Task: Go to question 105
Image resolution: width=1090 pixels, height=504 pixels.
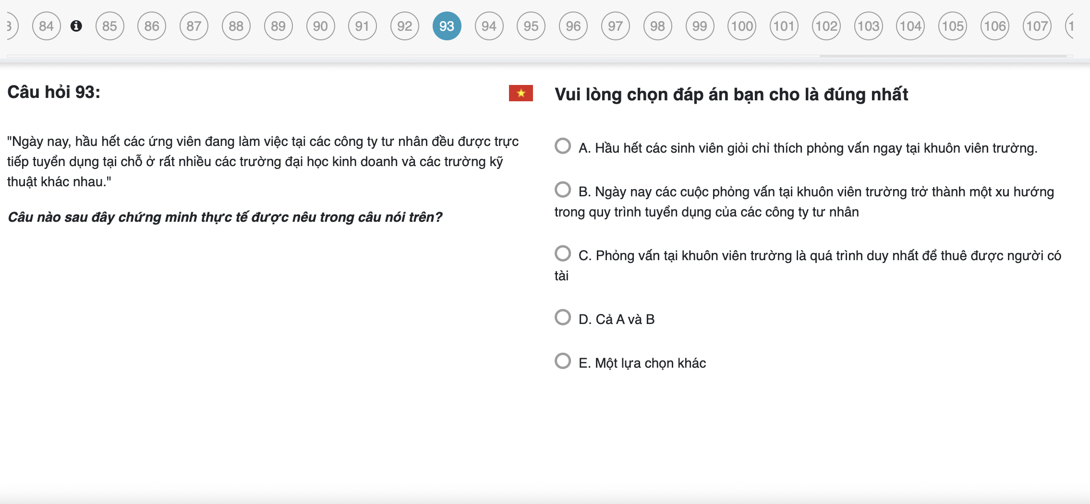Action: tap(953, 26)
